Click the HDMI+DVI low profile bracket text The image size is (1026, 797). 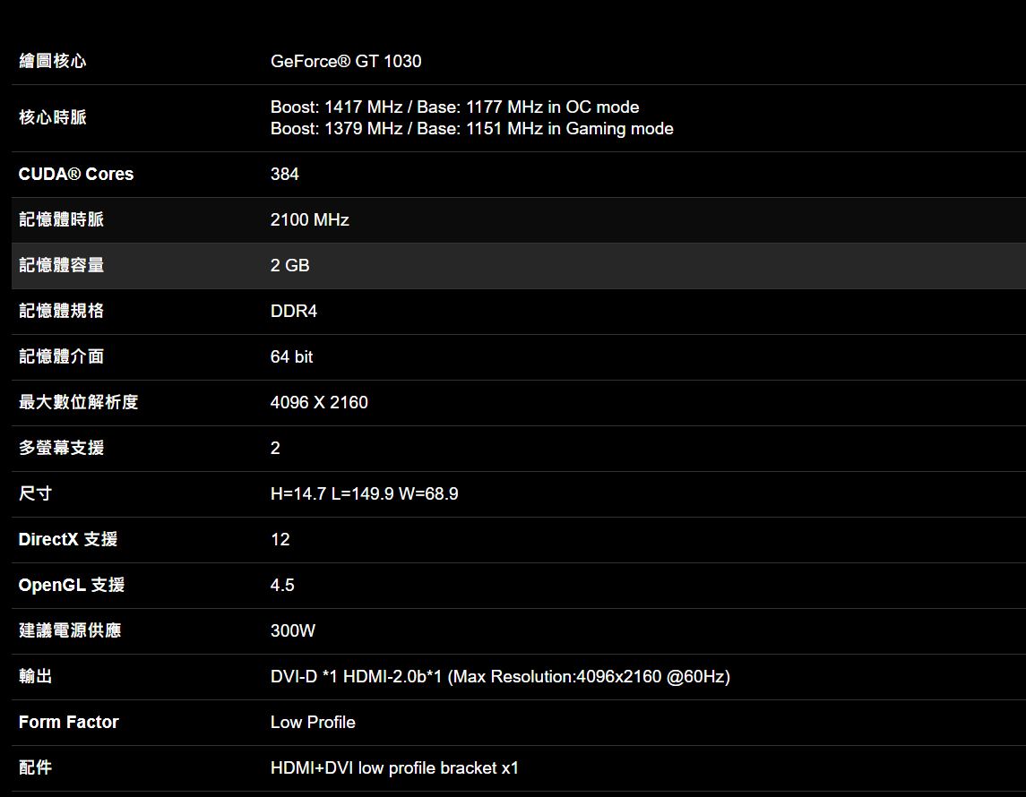click(394, 768)
